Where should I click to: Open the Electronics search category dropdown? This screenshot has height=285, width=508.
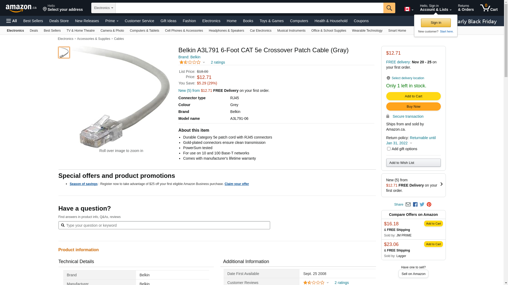(x=103, y=8)
